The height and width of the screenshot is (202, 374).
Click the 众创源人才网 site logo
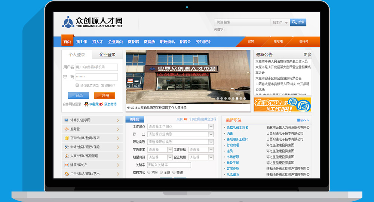pos(92,22)
